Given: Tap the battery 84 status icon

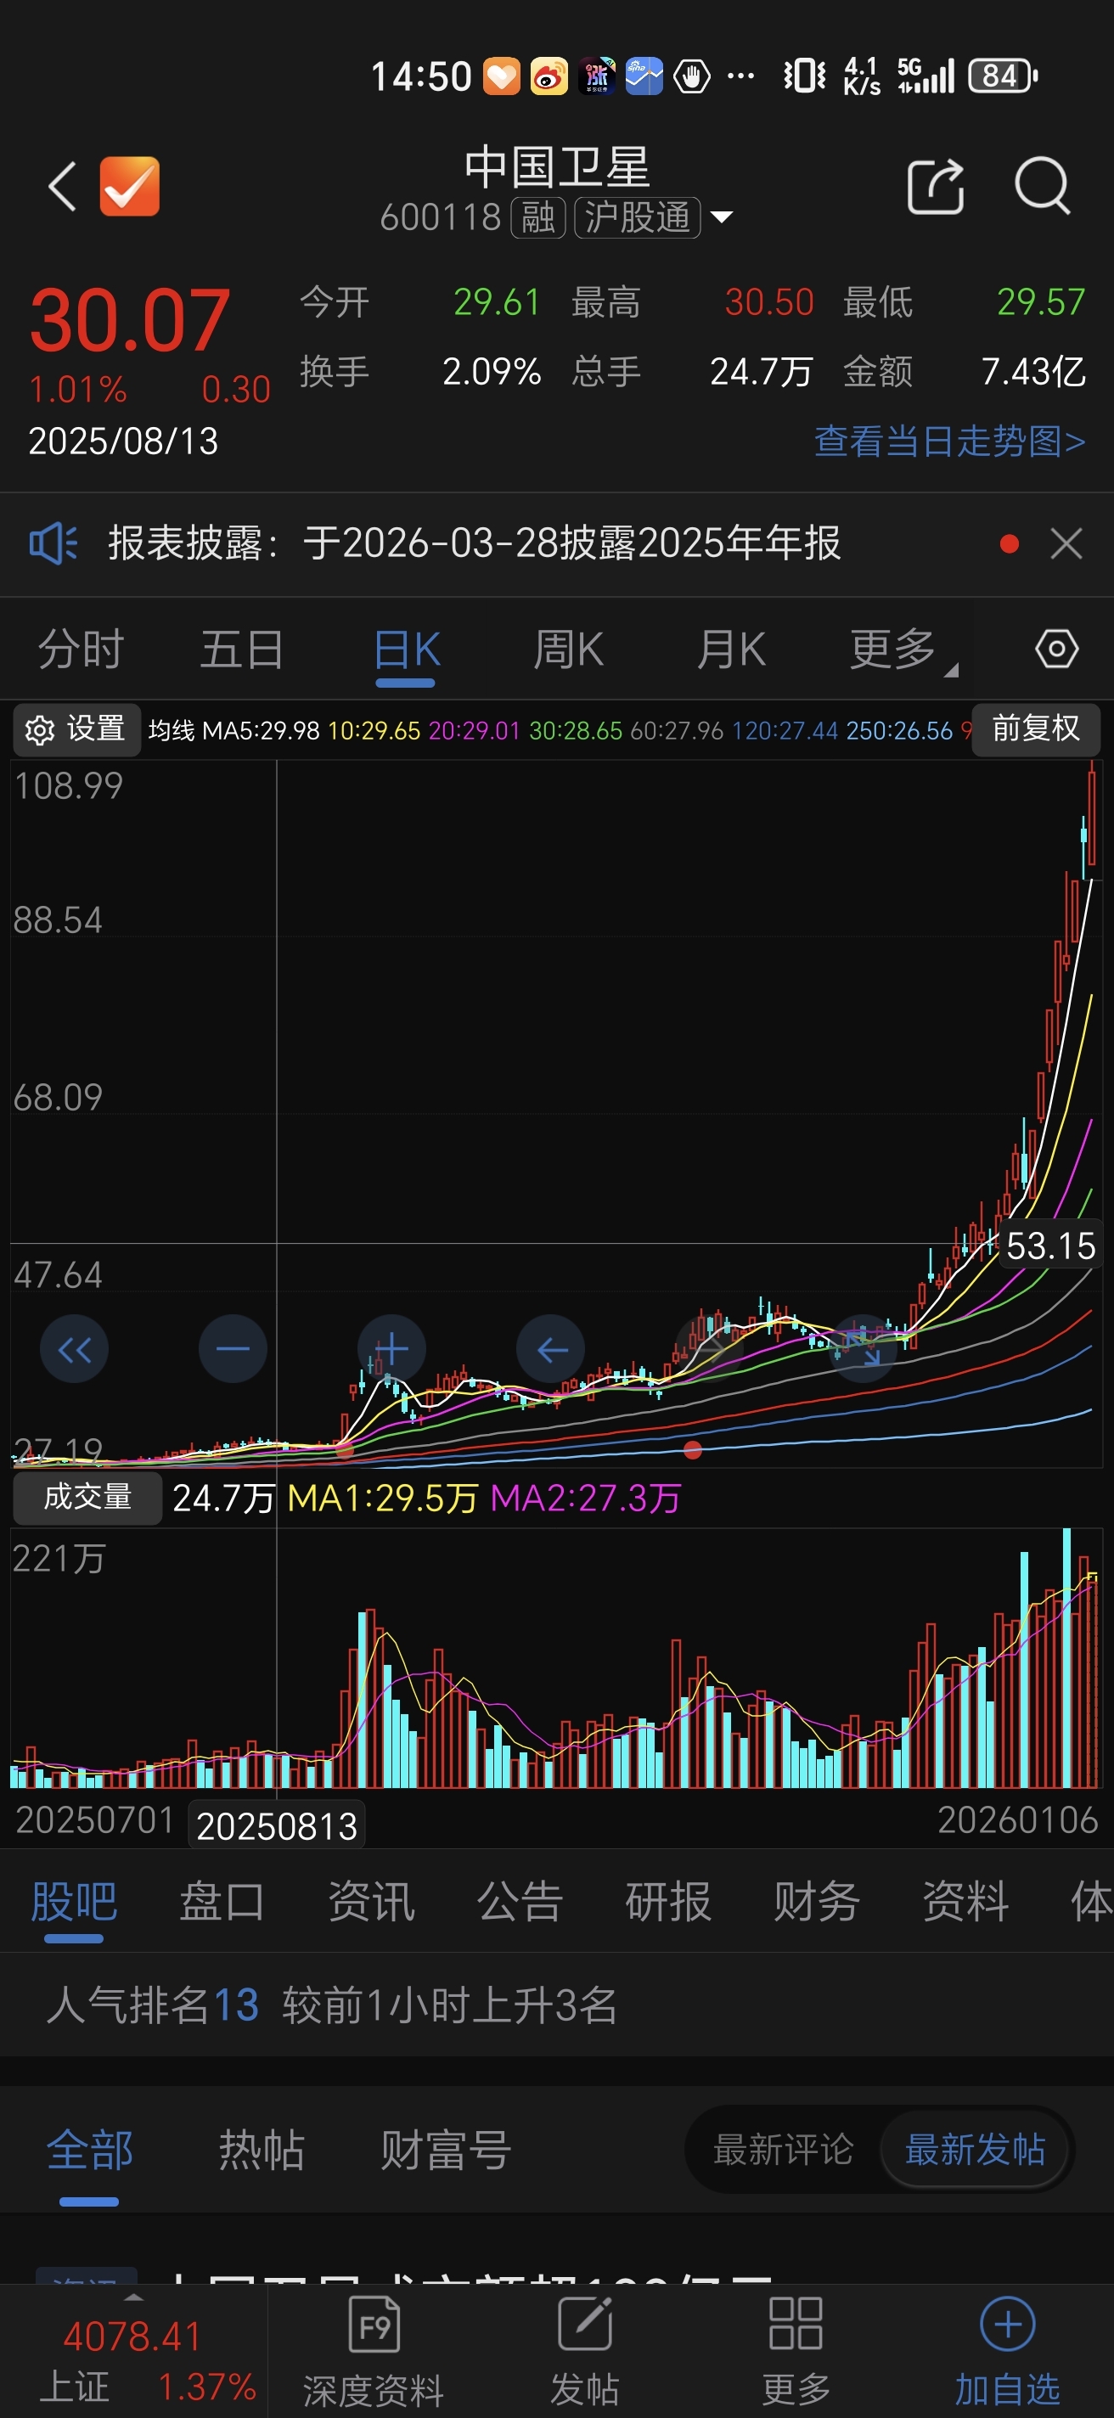Looking at the screenshot, I should pos(1002,76).
